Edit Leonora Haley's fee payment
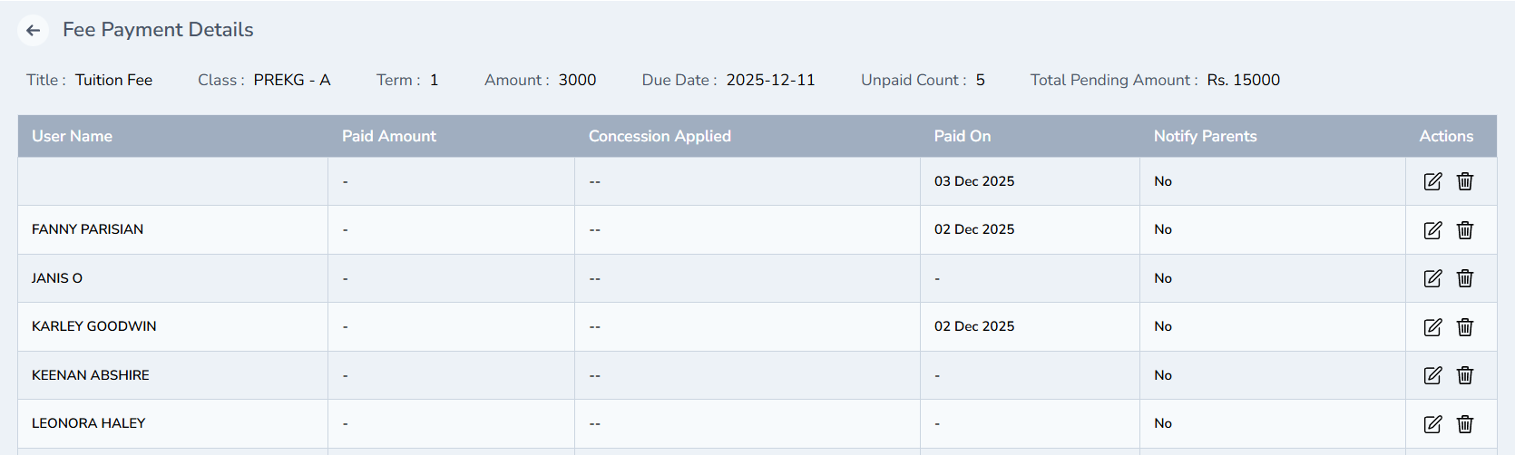 point(1432,424)
